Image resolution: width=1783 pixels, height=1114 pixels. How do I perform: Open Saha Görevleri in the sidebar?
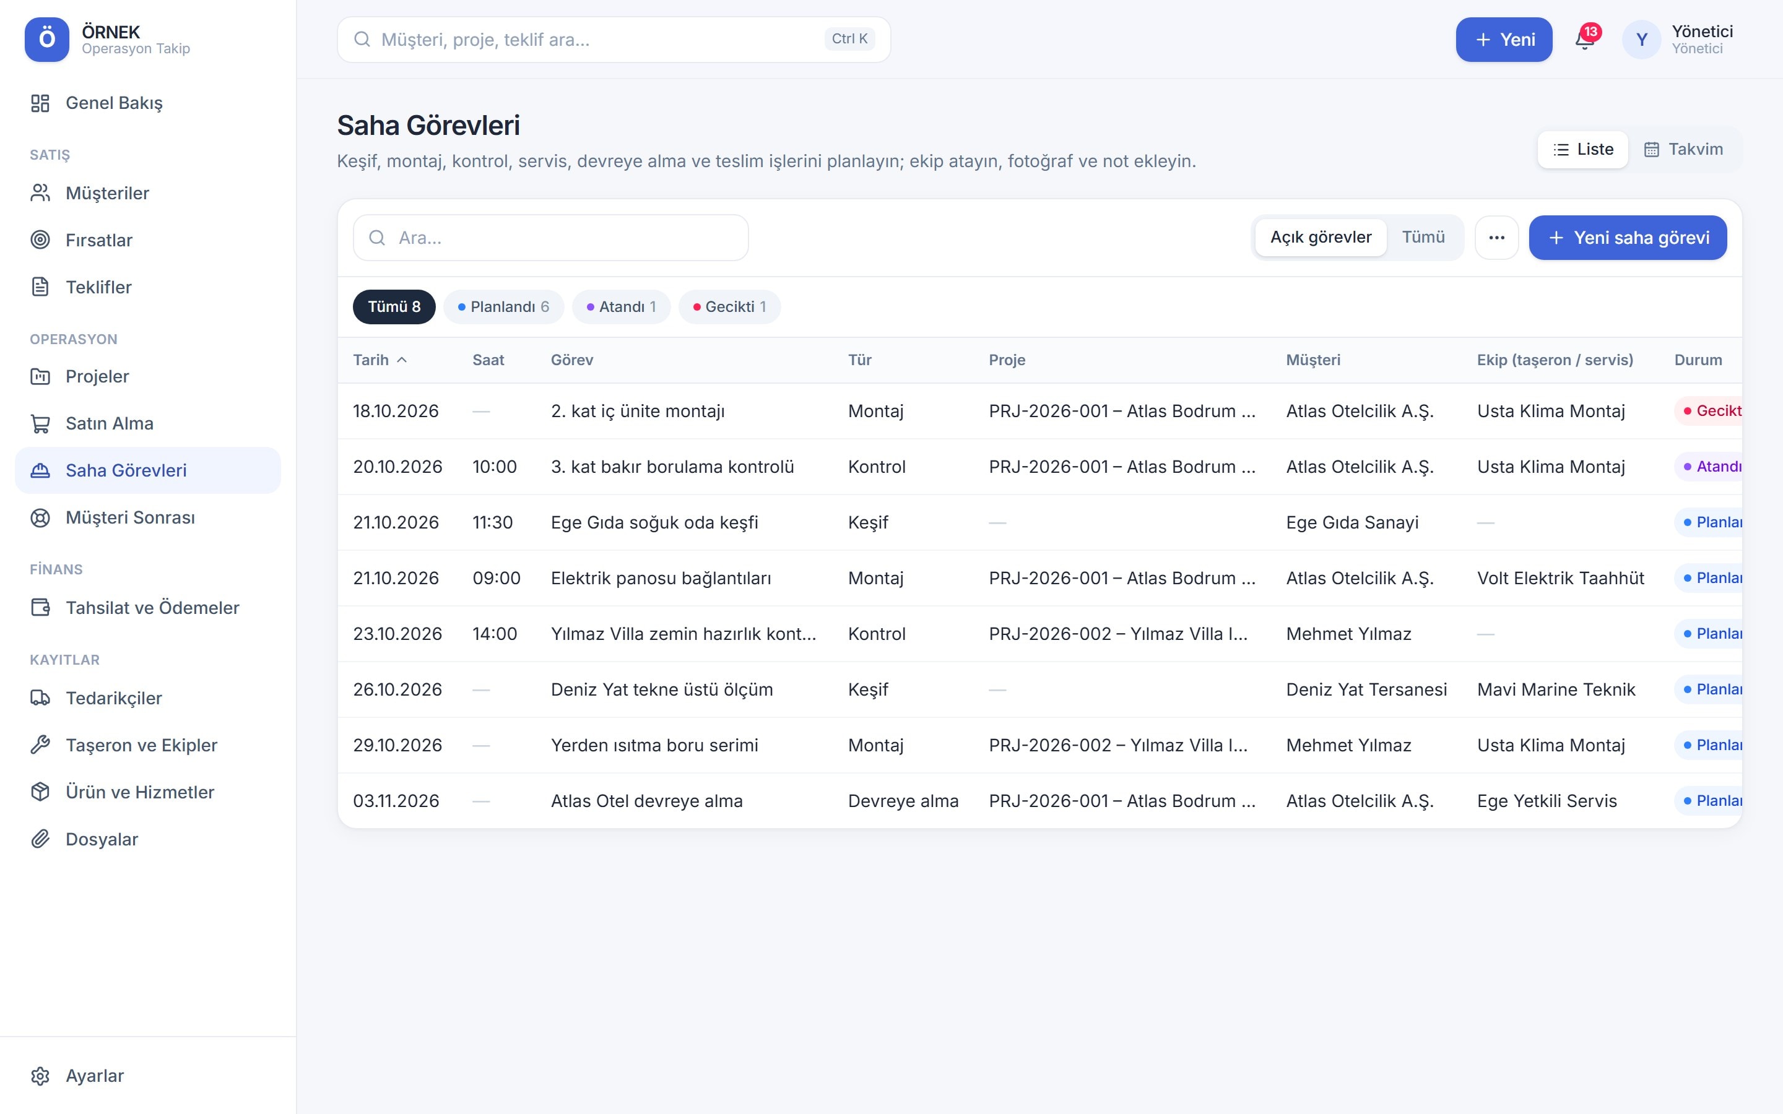(148, 471)
